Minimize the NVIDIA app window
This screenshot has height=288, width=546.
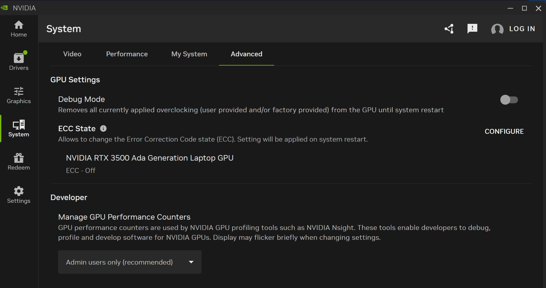coord(510,8)
